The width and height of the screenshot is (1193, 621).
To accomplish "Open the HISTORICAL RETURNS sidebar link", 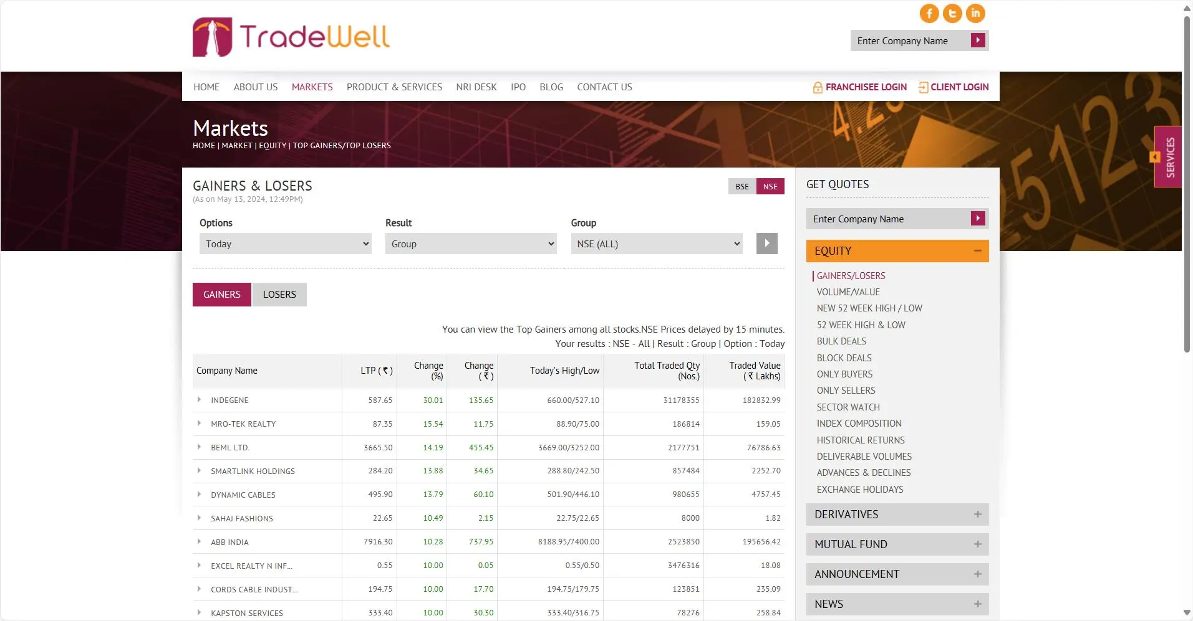I will 861,440.
